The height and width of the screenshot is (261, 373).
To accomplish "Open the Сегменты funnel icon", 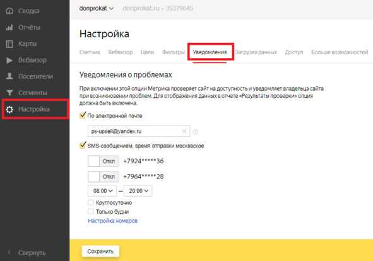I will coord(9,93).
